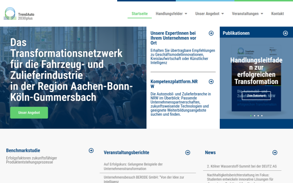Open the Startseite menu item
Image resolution: width=293 pixels, height=183 pixels.
pos(140,14)
